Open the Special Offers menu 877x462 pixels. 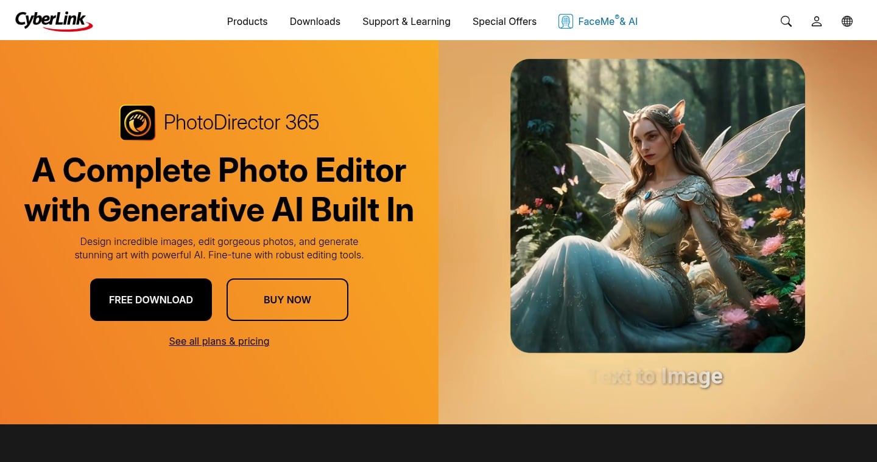(504, 21)
